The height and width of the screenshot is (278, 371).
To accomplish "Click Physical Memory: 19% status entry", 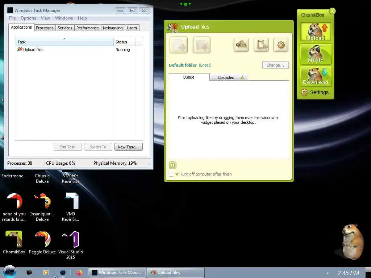I will pos(115,163).
